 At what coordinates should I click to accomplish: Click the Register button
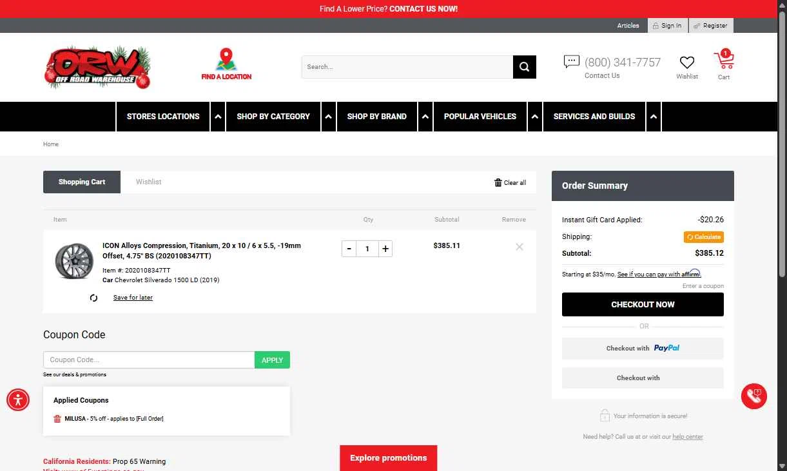(x=711, y=26)
